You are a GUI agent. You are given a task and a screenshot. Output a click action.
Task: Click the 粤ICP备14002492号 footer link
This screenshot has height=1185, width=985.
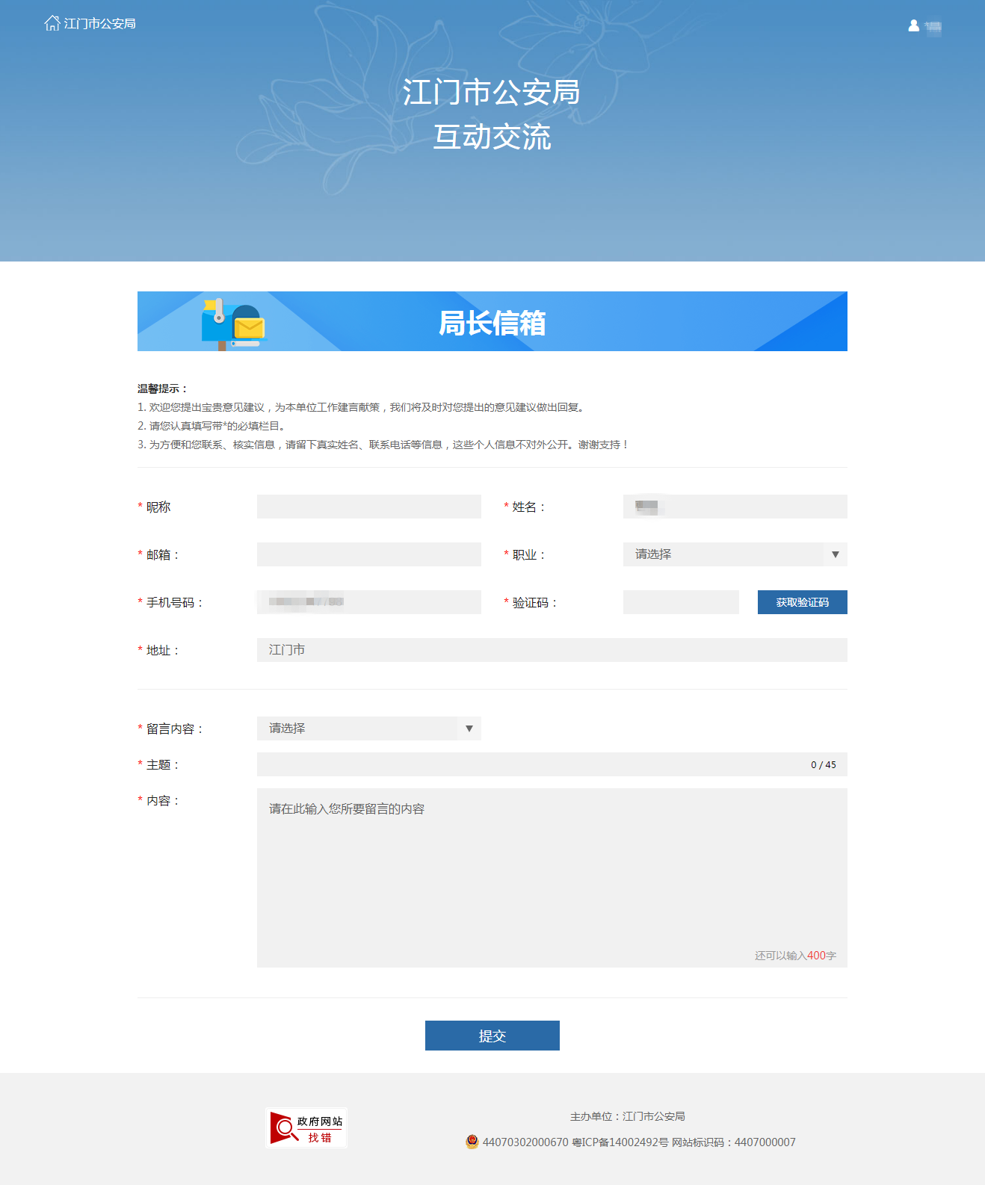620,1142
